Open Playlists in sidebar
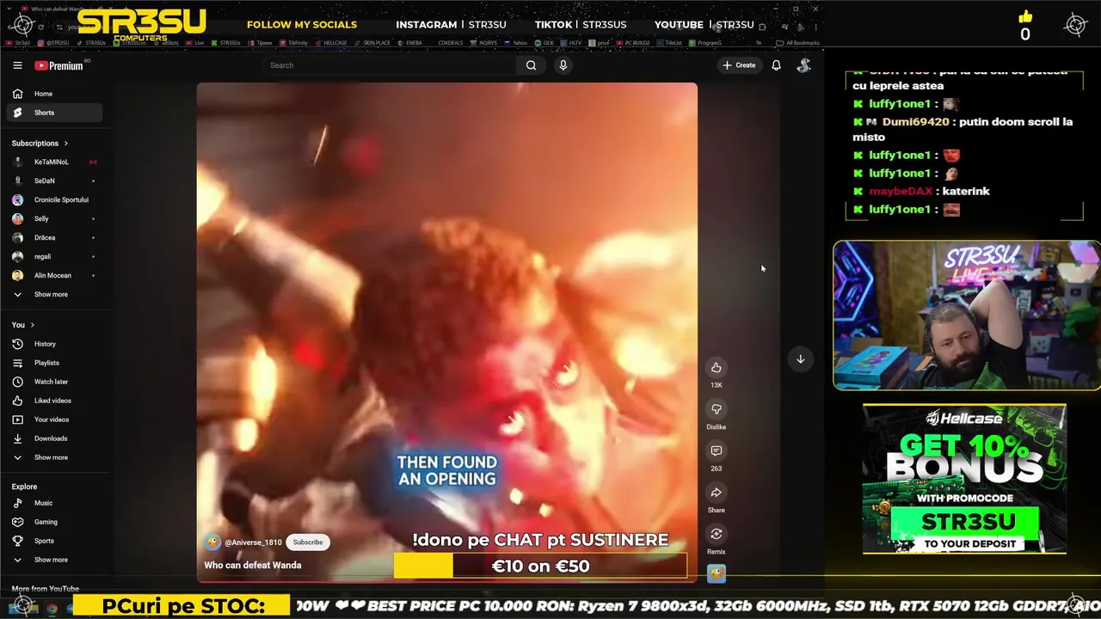Viewport: 1101px width, 619px height. click(55, 363)
